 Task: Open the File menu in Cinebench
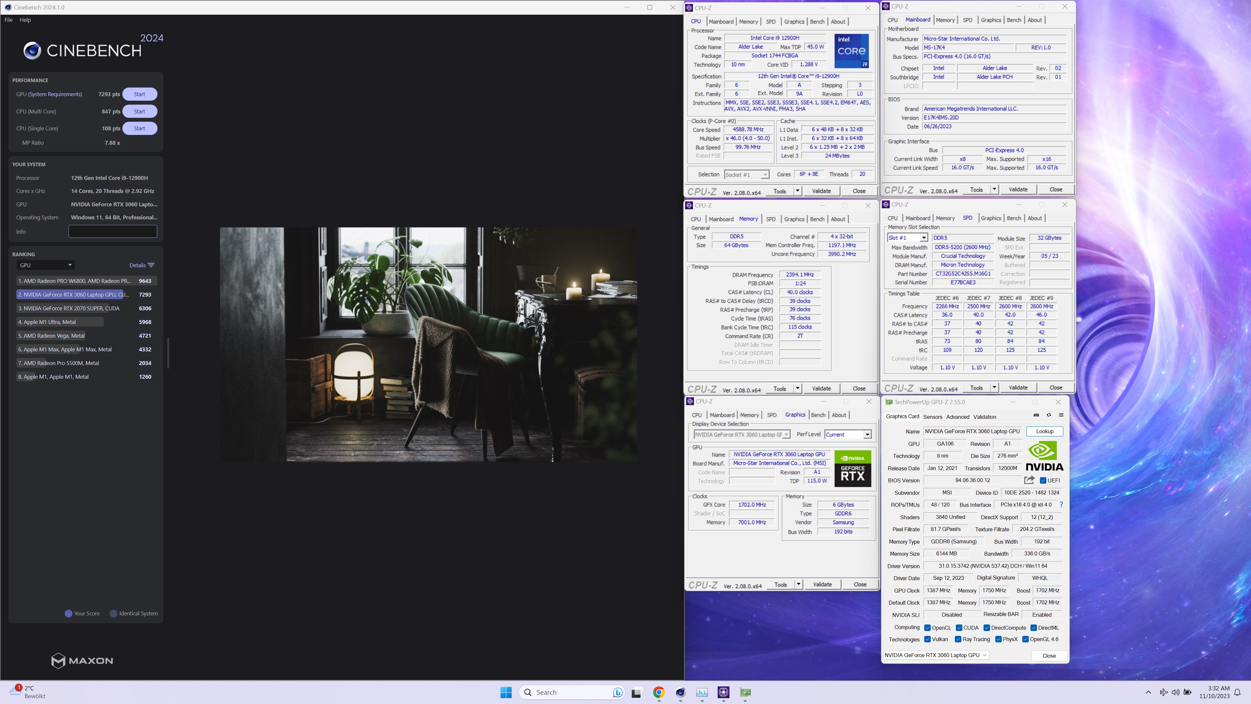[x=8, y=20]
